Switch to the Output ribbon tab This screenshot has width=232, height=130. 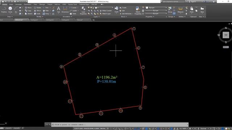[50, 4]
